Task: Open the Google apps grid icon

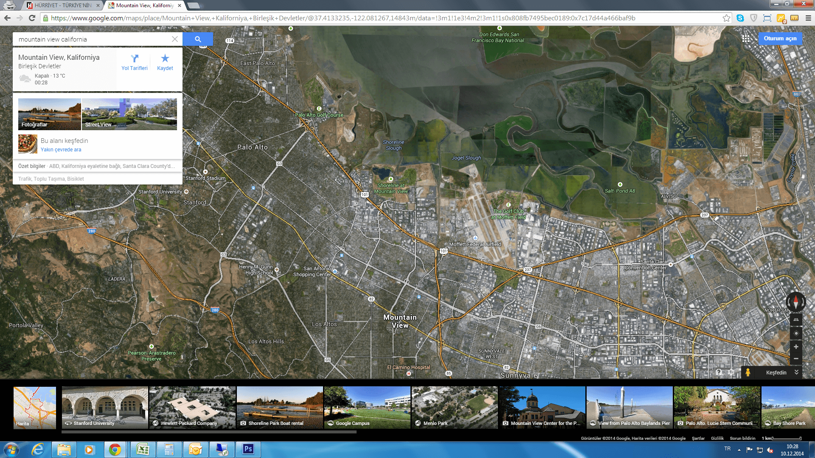Action: coord(746,39)
